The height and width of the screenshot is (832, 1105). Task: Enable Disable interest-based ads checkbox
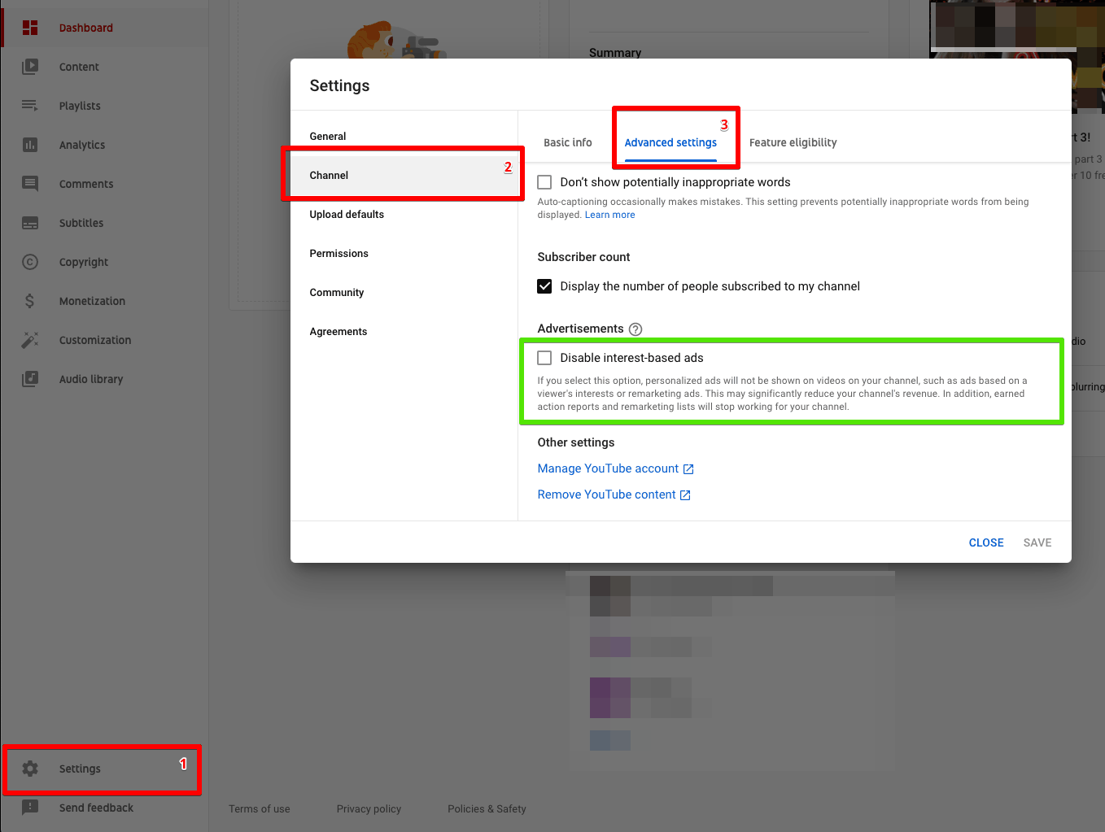tap(544, 358)
